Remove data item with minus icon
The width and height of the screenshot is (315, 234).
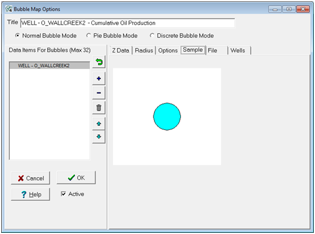(99, 93)
